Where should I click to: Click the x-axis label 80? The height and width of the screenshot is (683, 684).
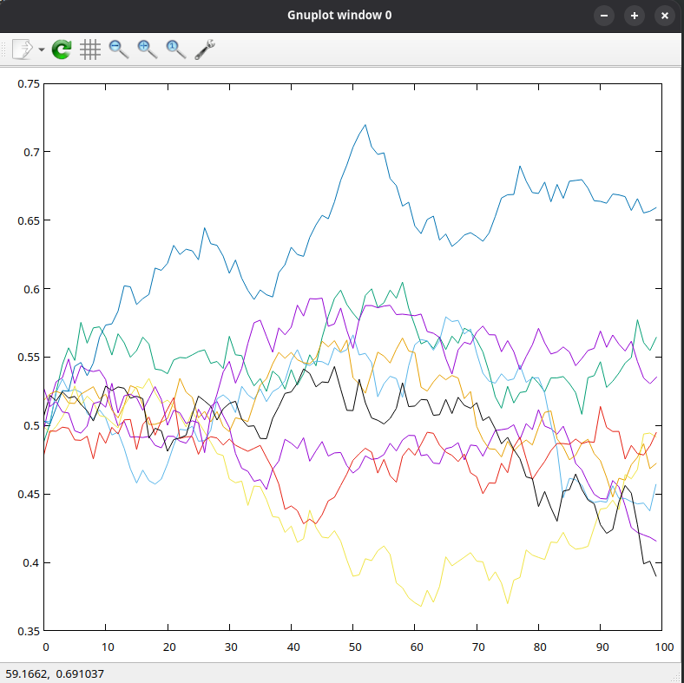[540, 647]
